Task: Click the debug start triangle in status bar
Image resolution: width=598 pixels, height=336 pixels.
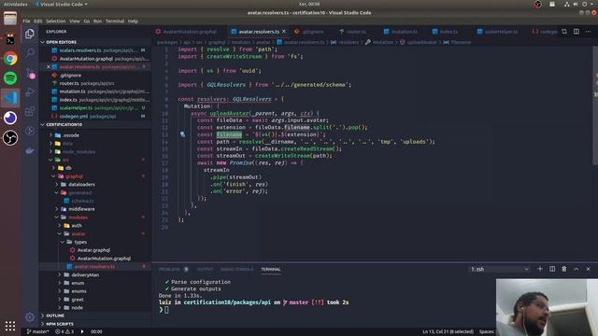Action: (82, 331)
